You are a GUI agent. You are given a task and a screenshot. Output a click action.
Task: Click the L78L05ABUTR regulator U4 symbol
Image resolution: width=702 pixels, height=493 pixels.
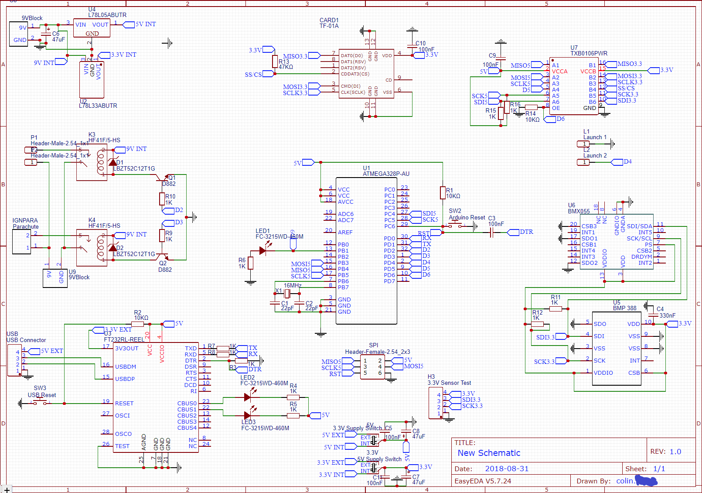[92, 28]
